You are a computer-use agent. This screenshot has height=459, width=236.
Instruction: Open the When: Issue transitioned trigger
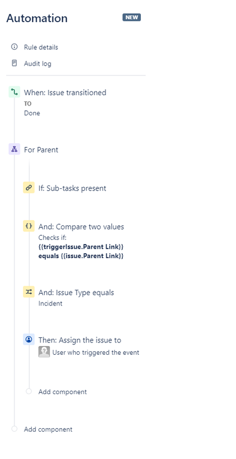pos(65,93)
